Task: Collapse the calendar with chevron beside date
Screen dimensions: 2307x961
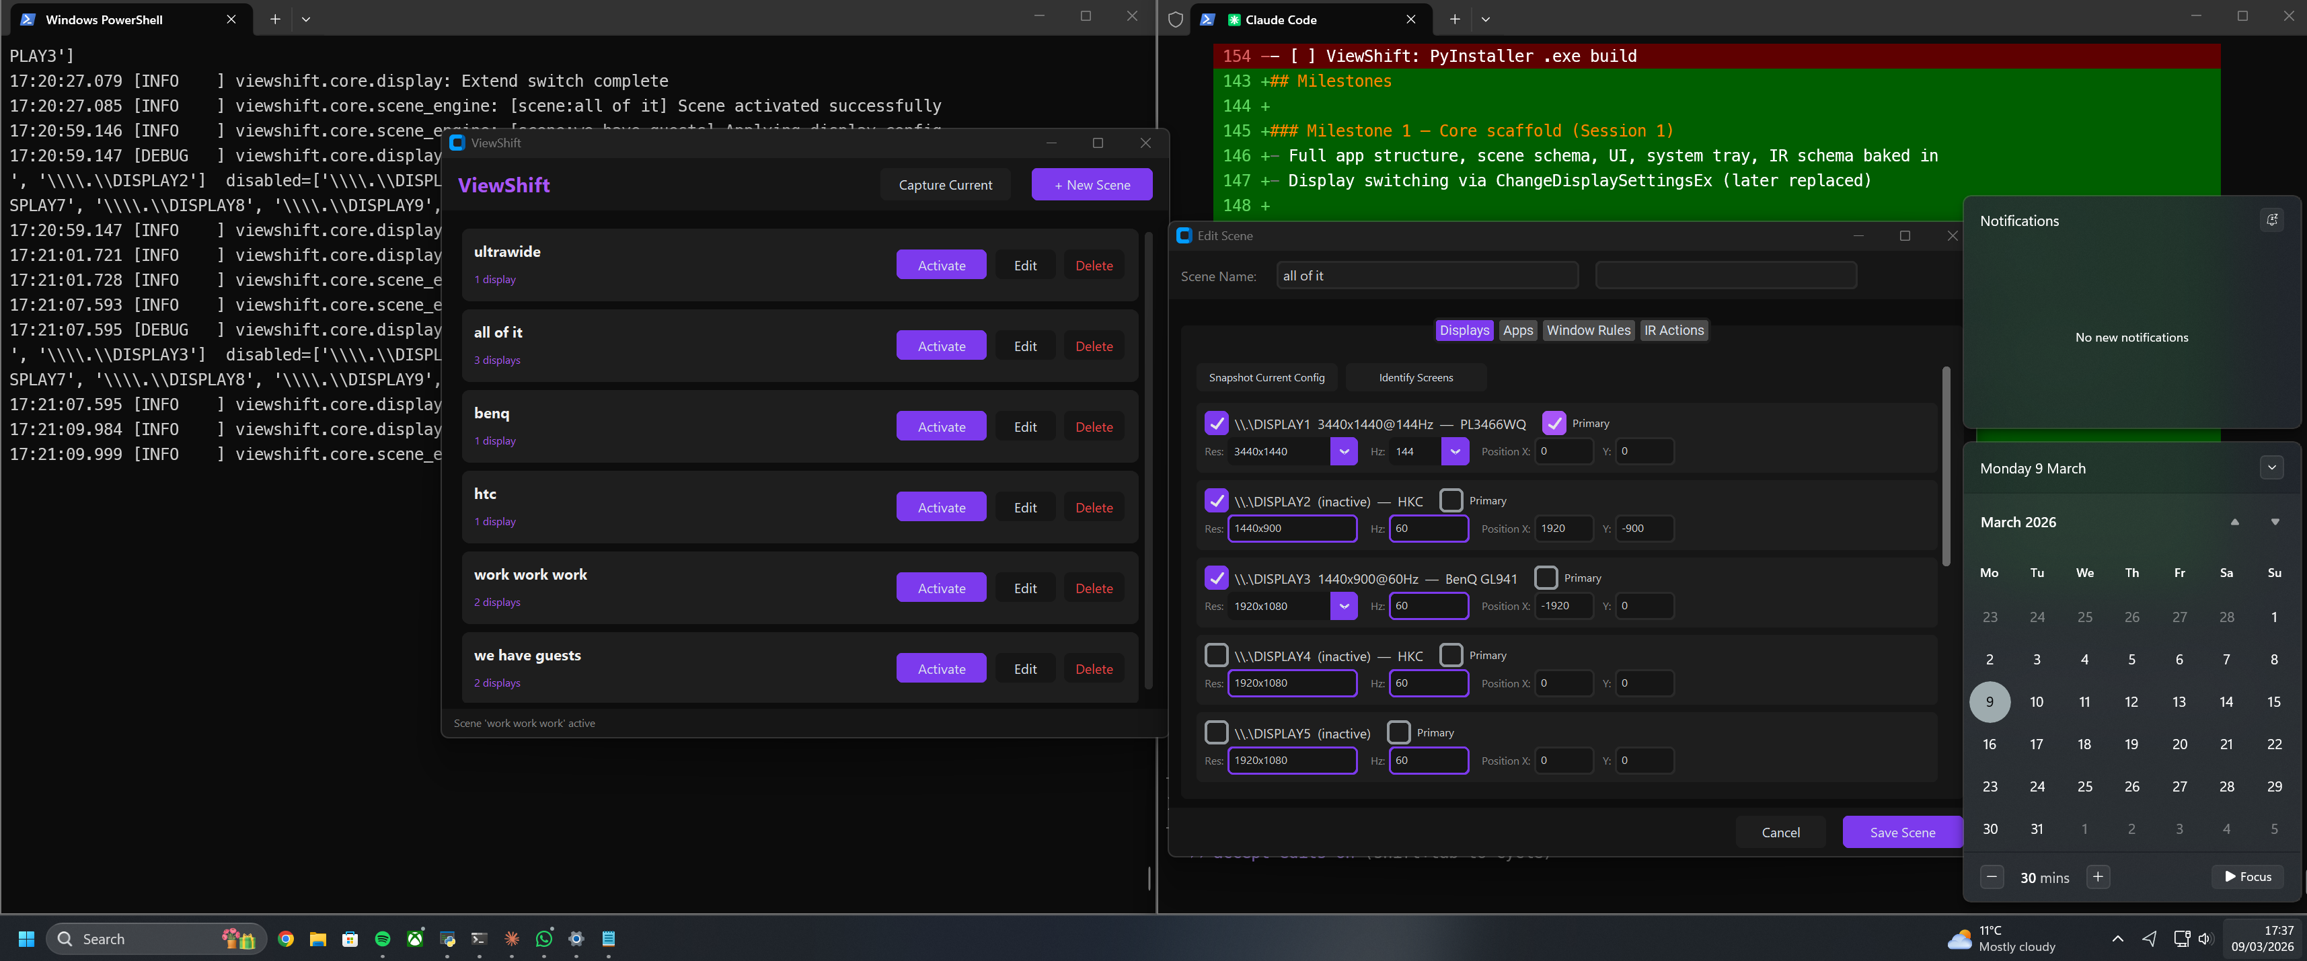Action: pos(2271,467)
